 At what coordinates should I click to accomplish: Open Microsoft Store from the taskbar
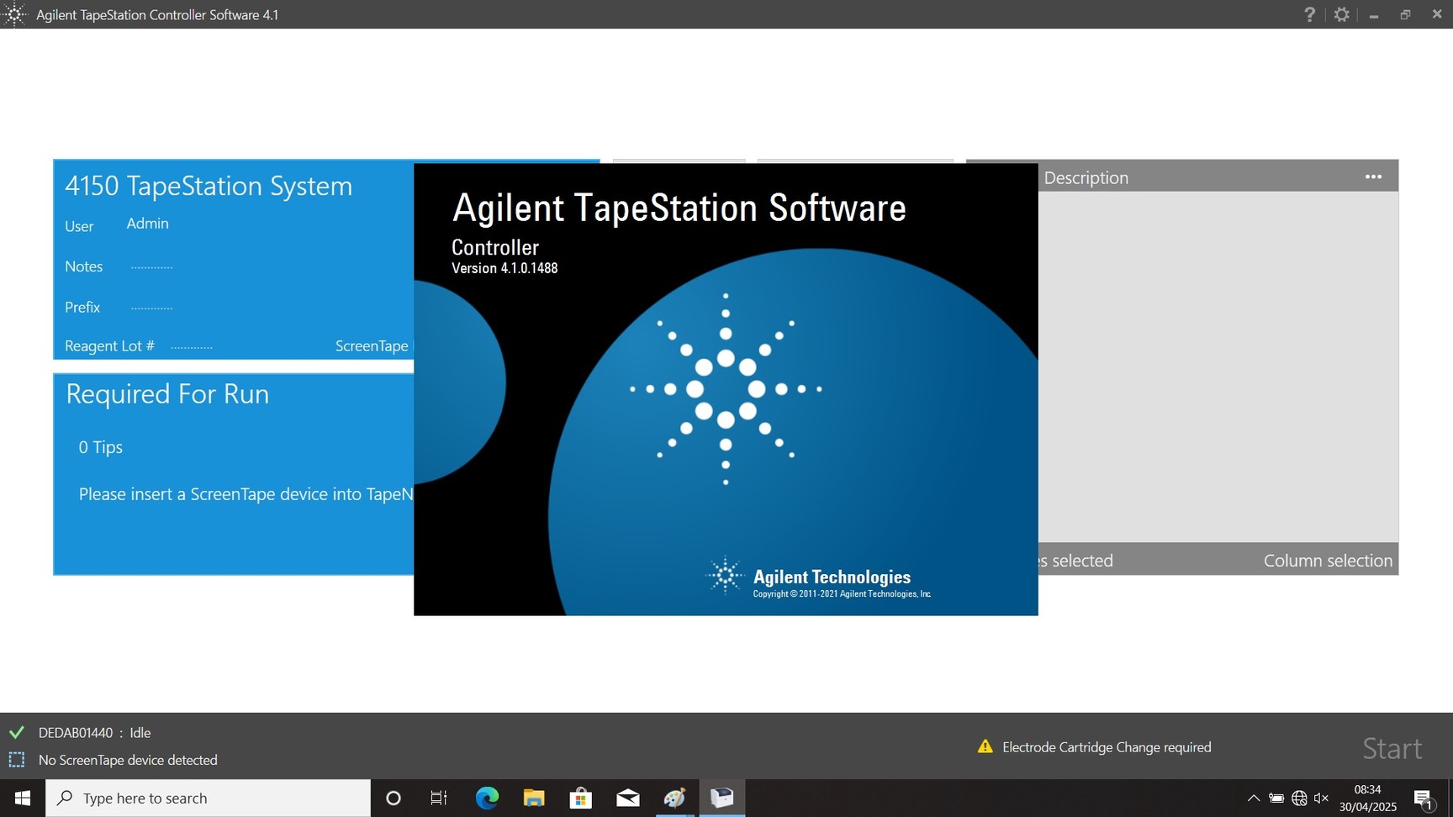[x=581, y=798]
